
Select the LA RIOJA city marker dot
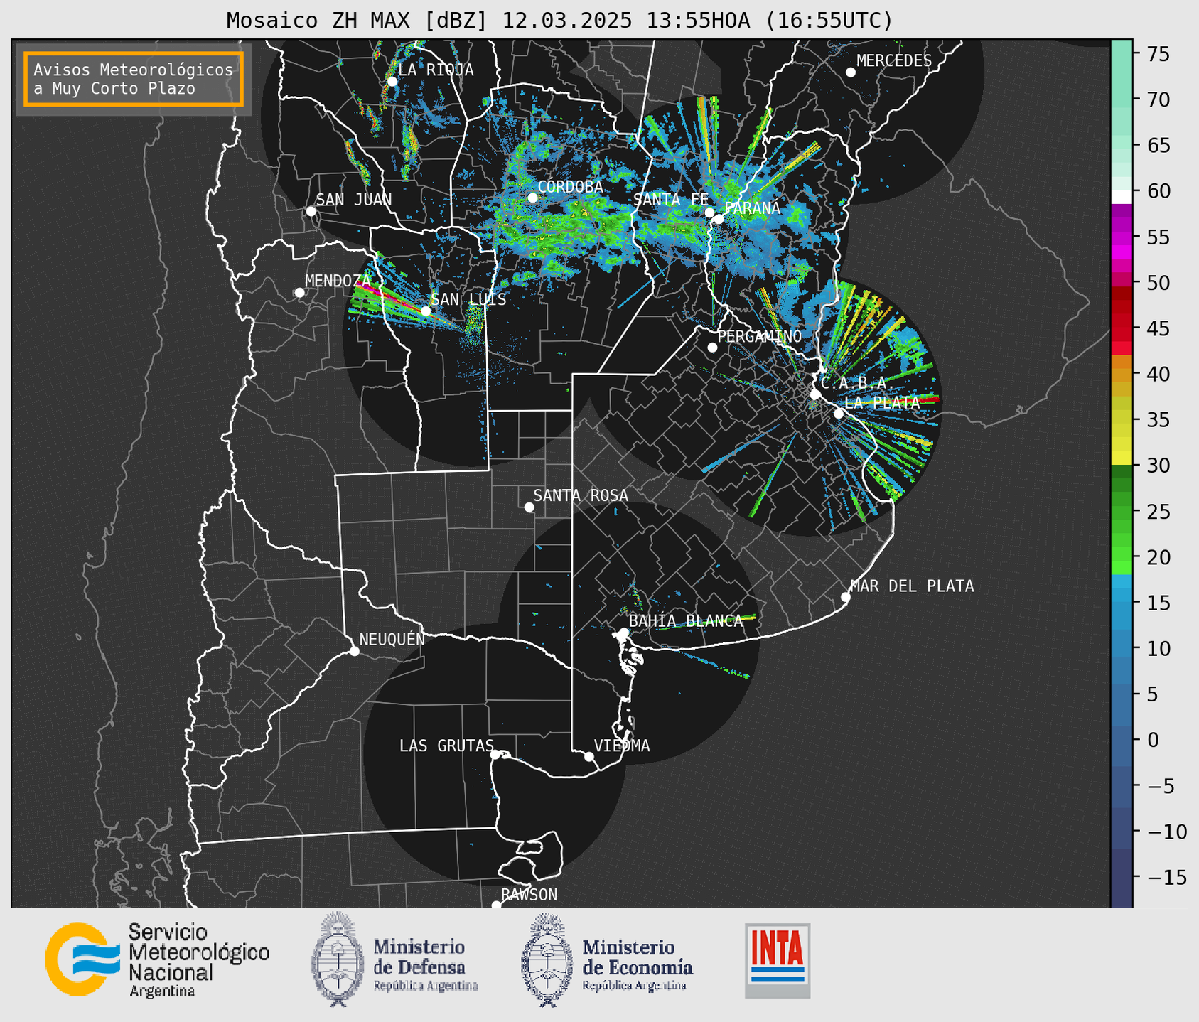point(392,82)
